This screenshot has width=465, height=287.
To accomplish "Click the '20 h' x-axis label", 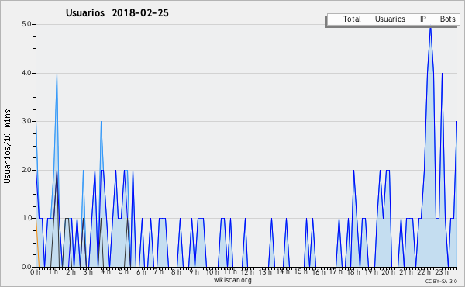I will point(387,271).
